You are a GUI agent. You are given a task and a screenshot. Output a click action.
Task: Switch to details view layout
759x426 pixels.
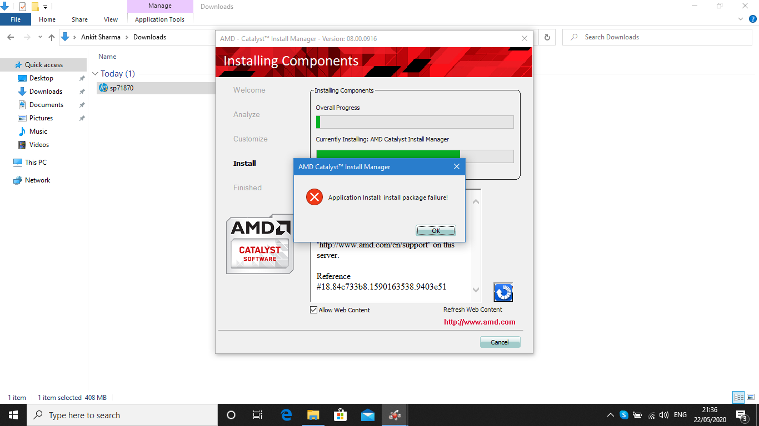tap(738, 397)
